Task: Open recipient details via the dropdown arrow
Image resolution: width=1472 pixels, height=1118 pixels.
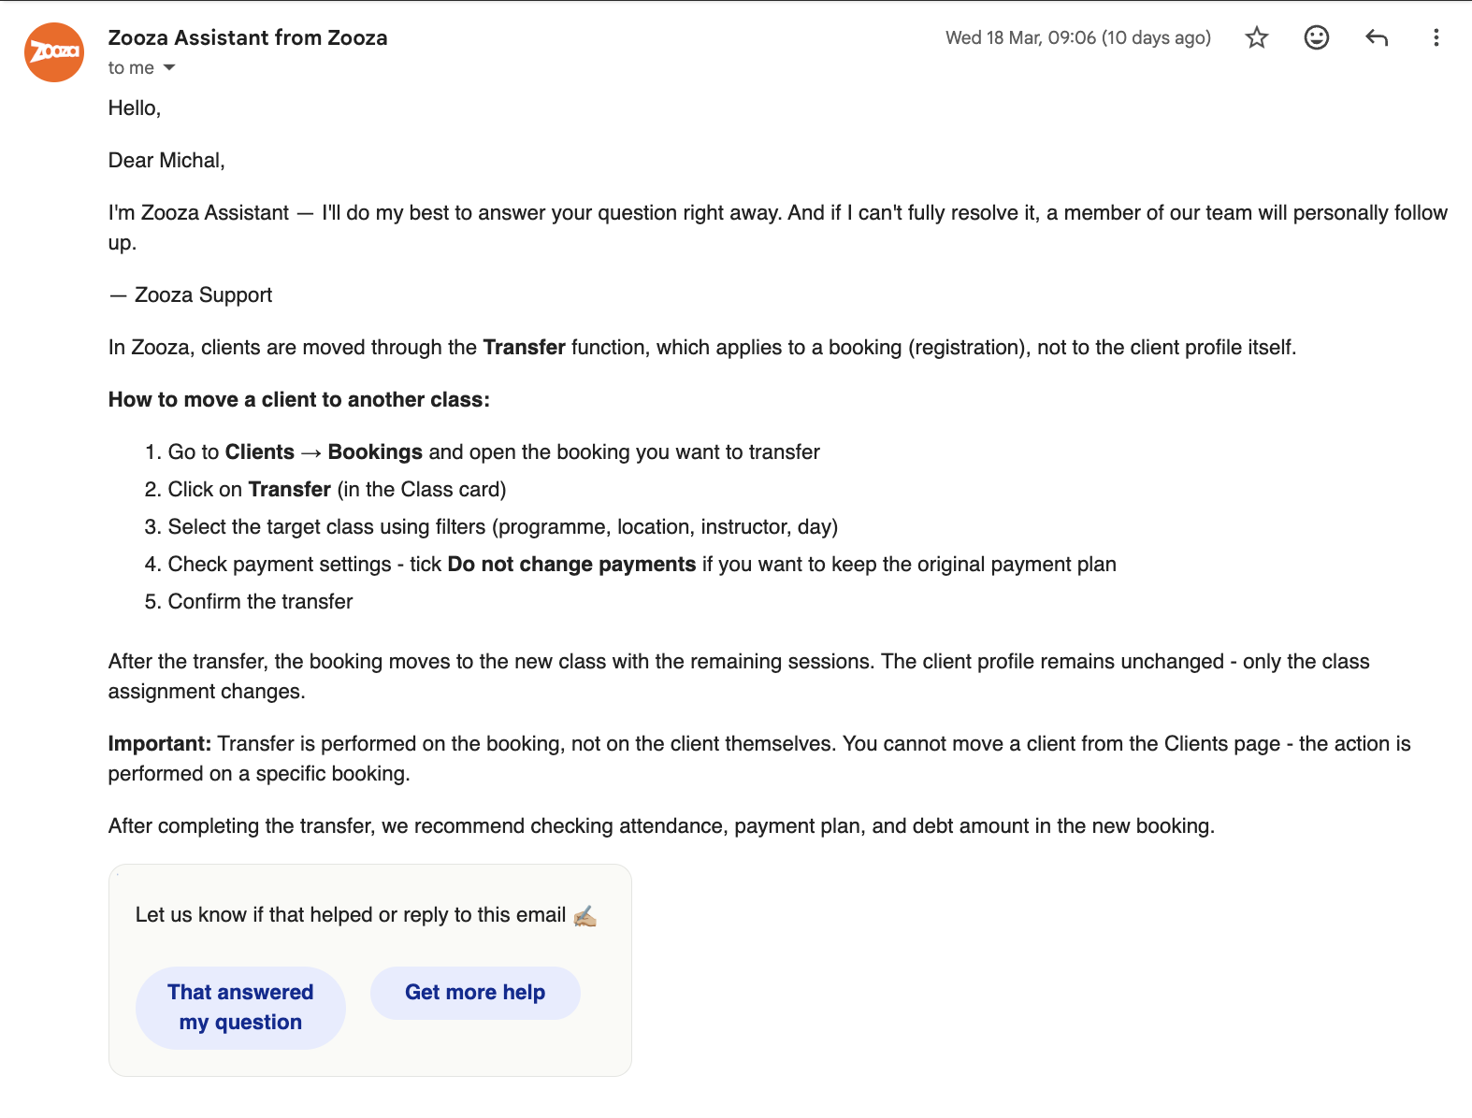Action: (169, 67)
